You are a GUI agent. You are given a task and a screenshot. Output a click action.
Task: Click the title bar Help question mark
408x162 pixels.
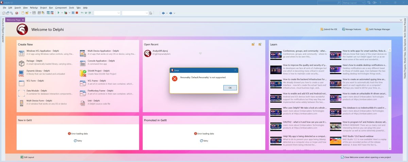click(380, 2)
